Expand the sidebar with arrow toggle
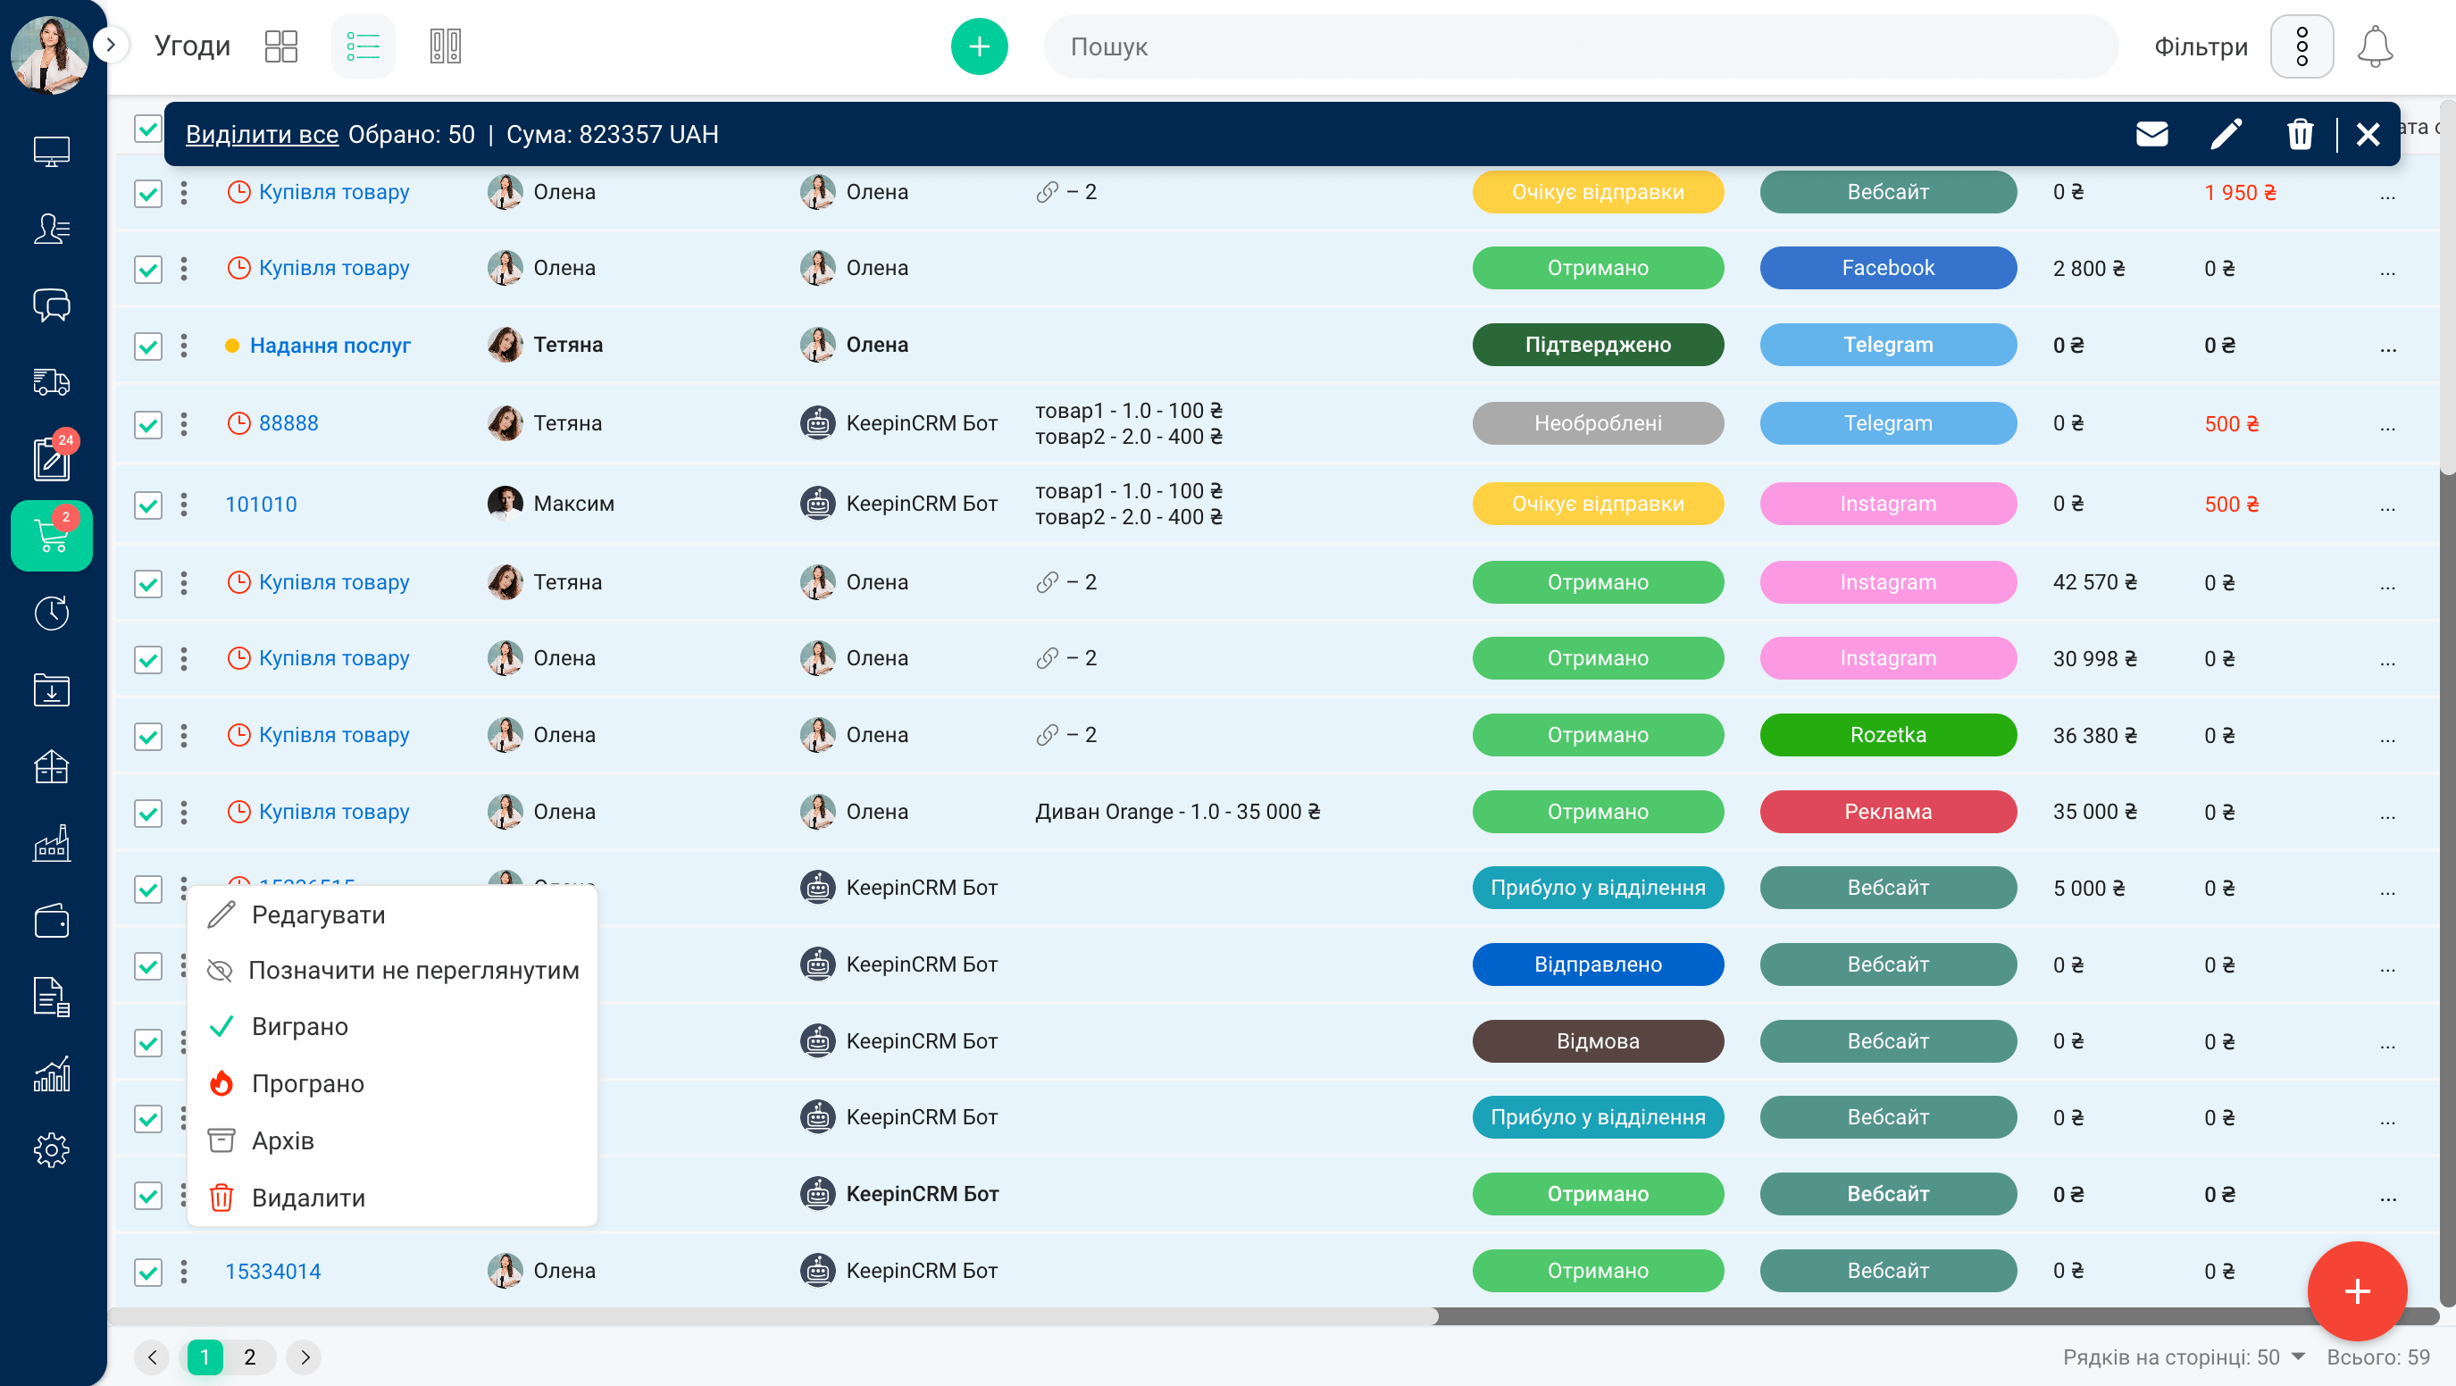 111,44
